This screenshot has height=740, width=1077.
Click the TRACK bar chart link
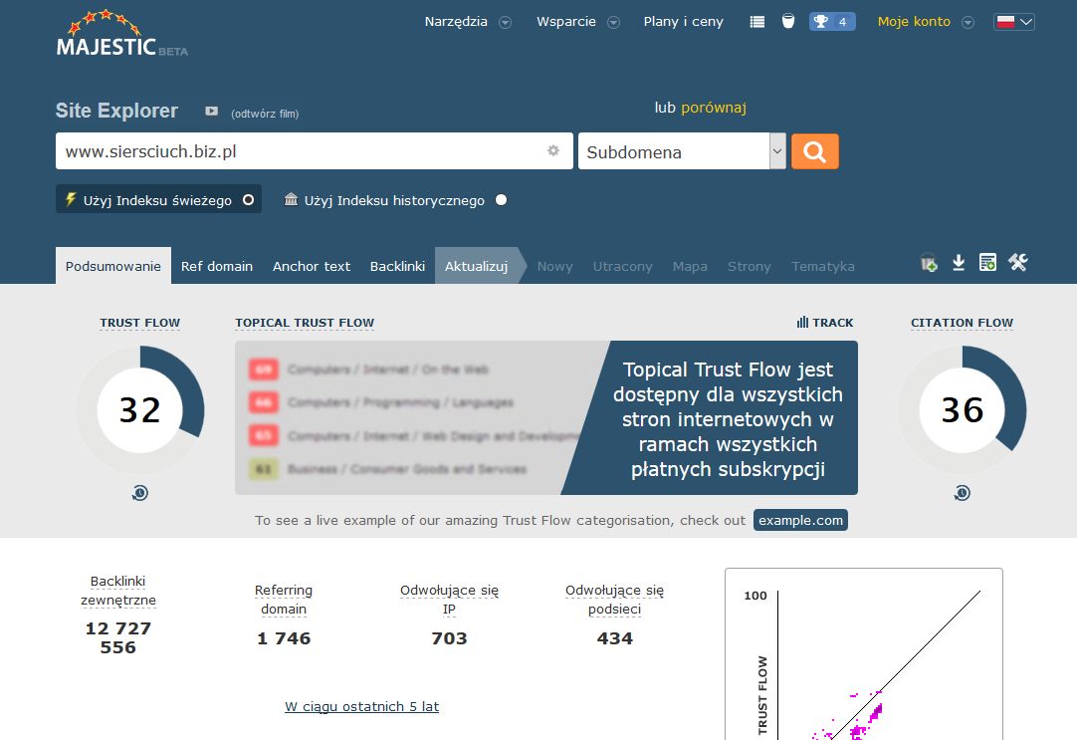tap(825, 323)
